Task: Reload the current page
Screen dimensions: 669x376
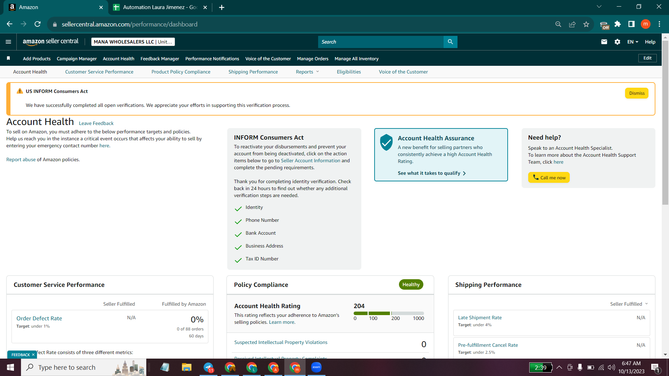Action: point(38,24)
